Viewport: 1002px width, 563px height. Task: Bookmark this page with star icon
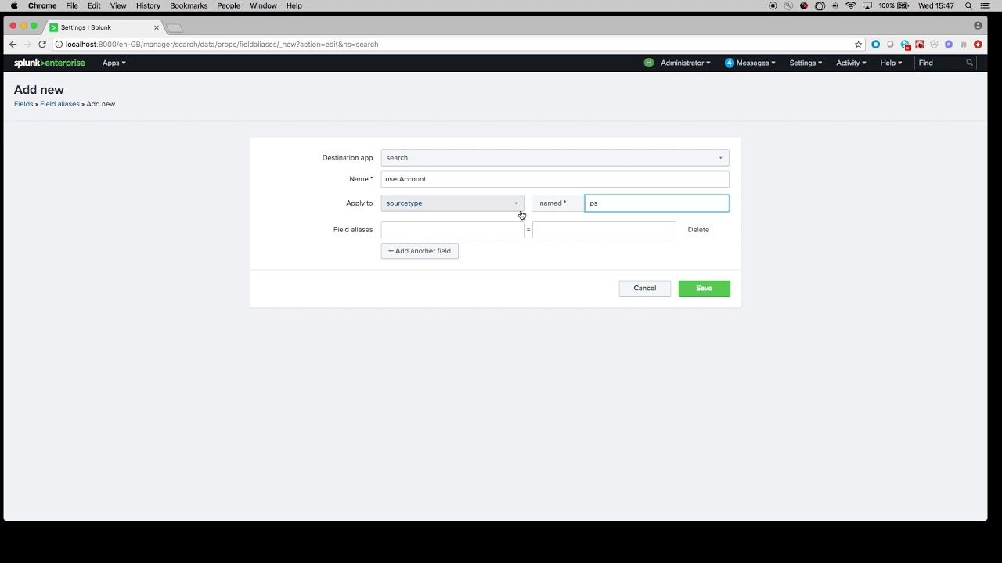pos(859,45)
